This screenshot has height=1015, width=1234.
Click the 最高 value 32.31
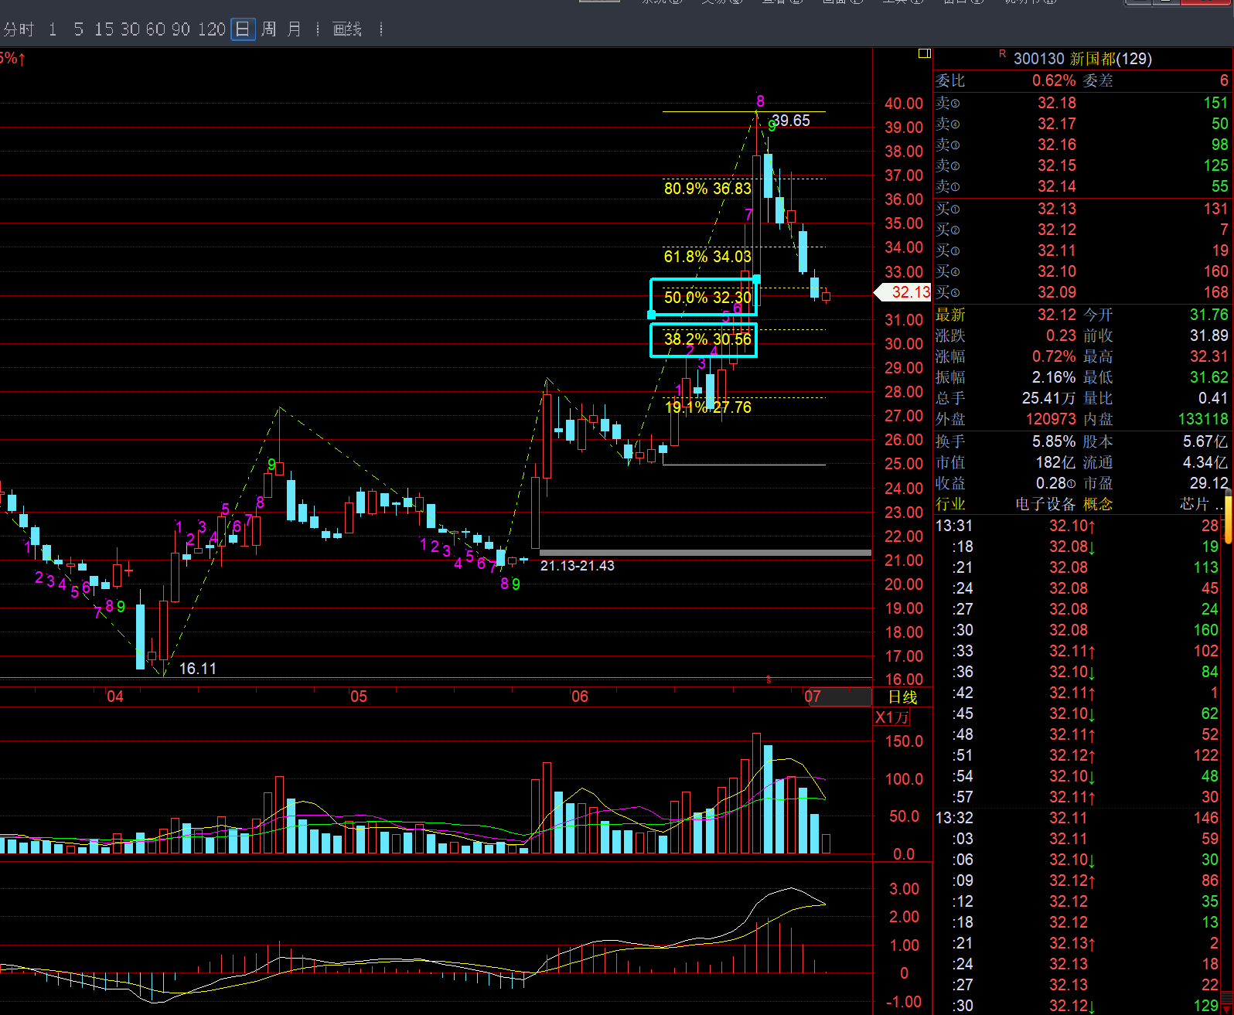[1209, 356]
